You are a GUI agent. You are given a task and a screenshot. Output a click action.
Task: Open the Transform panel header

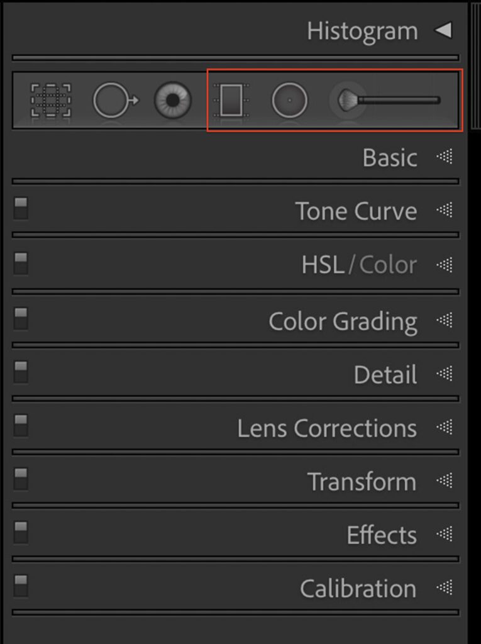point(362,482)
